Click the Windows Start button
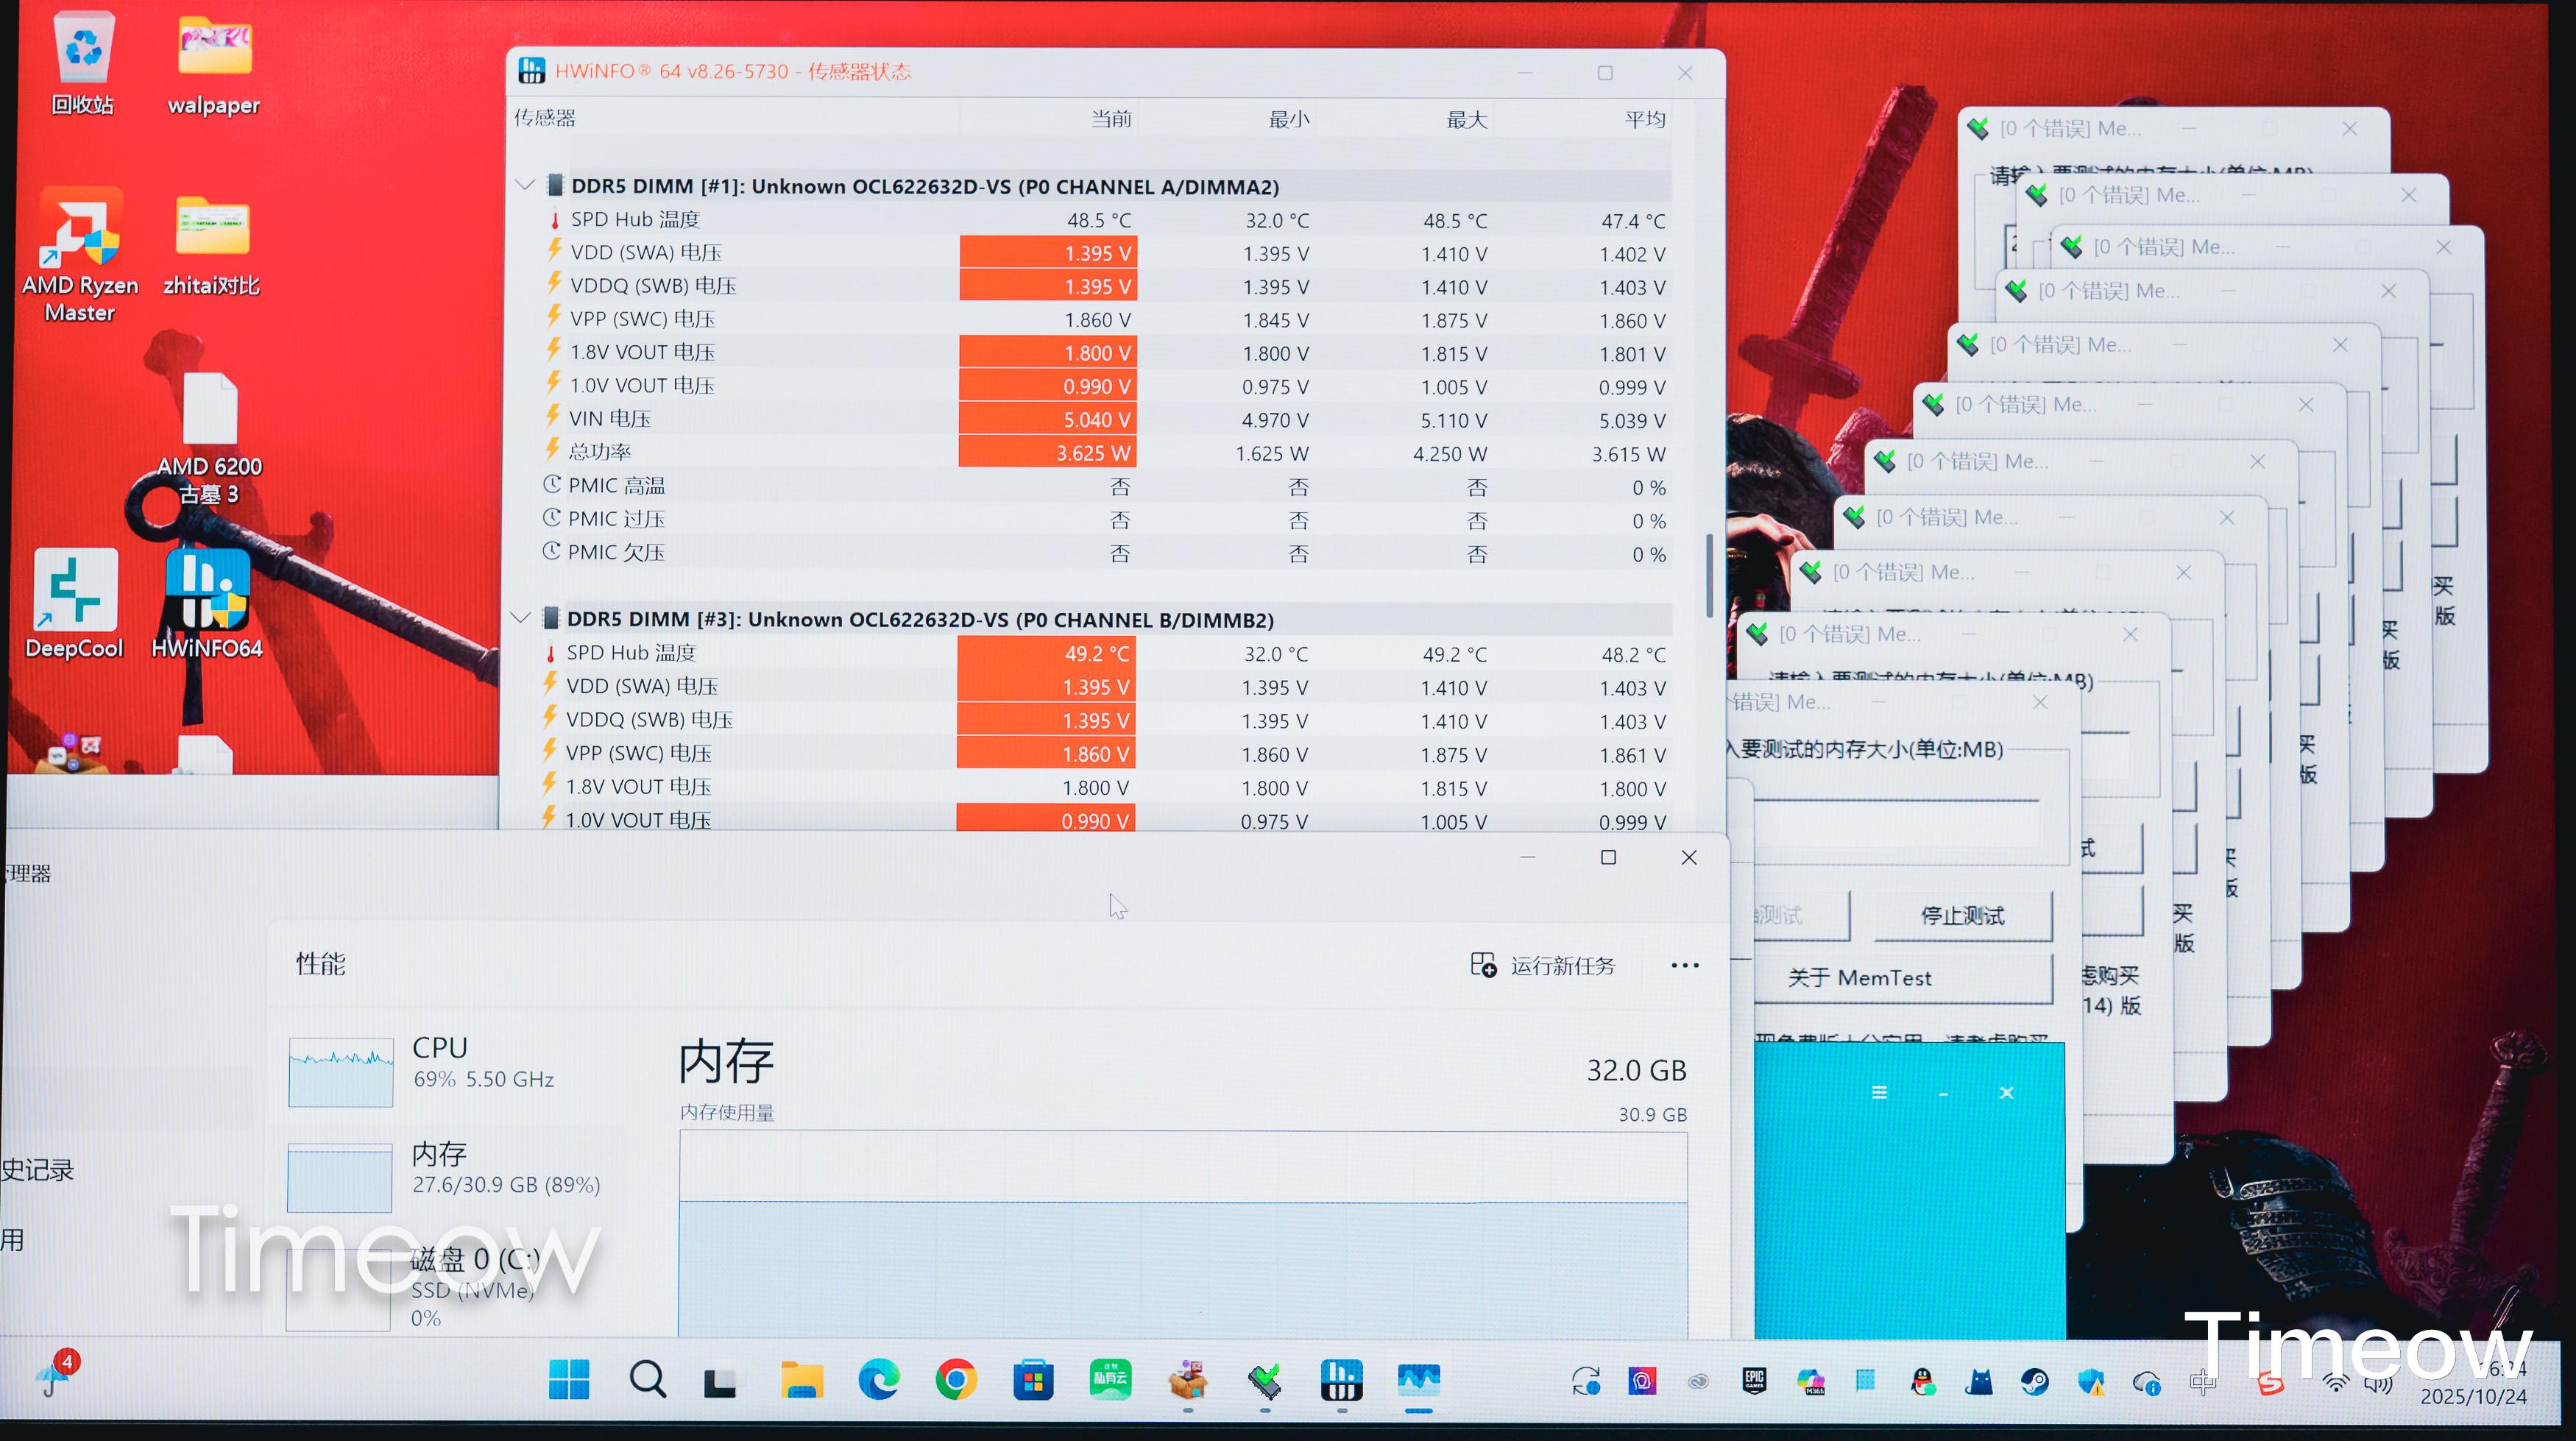Viewport: 2576px width, 1441px height. point(569,1381)
